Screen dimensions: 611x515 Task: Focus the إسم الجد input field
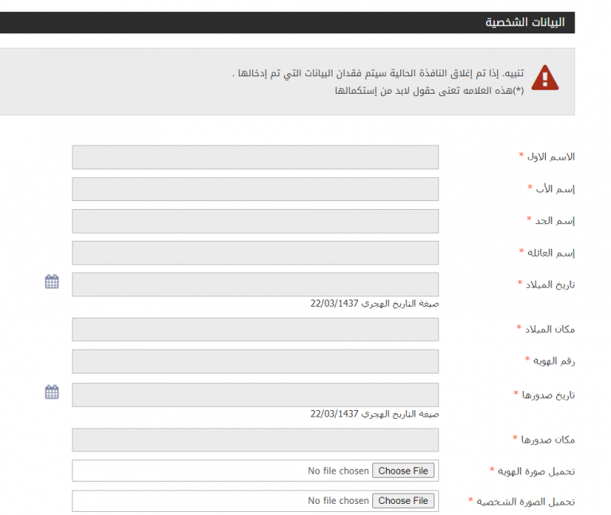(x=255, y=221)
